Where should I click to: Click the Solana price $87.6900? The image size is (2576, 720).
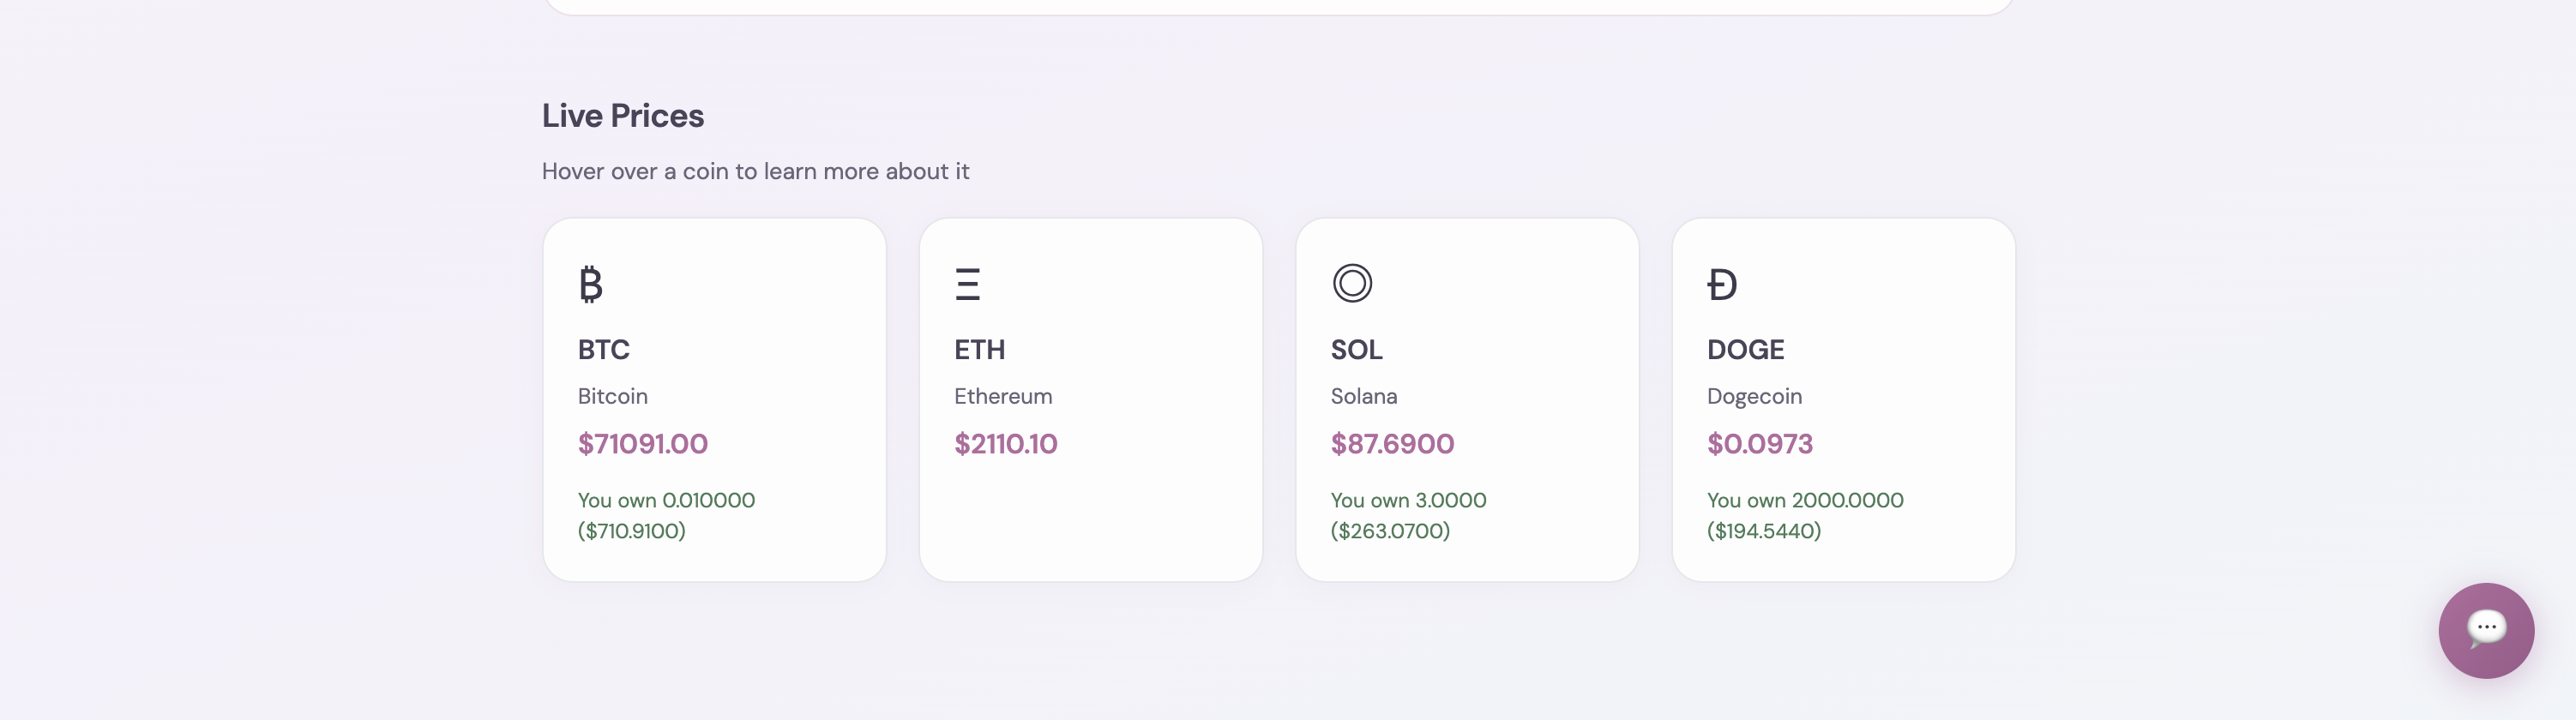[1393, 444]
